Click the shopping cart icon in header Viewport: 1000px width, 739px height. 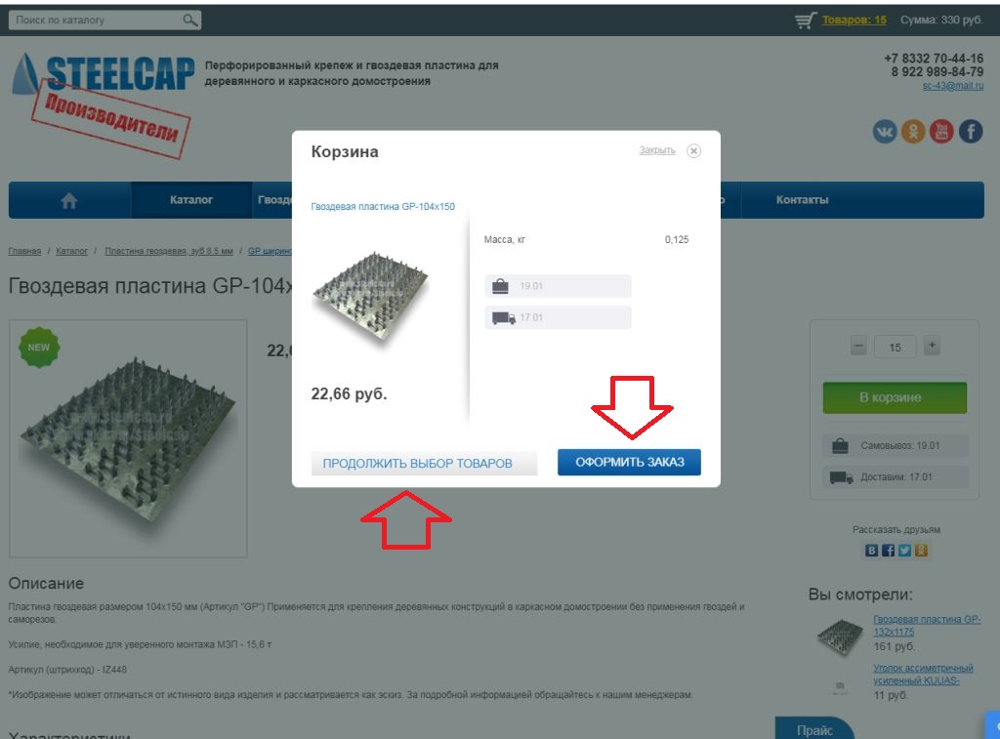tap(806, 21)
